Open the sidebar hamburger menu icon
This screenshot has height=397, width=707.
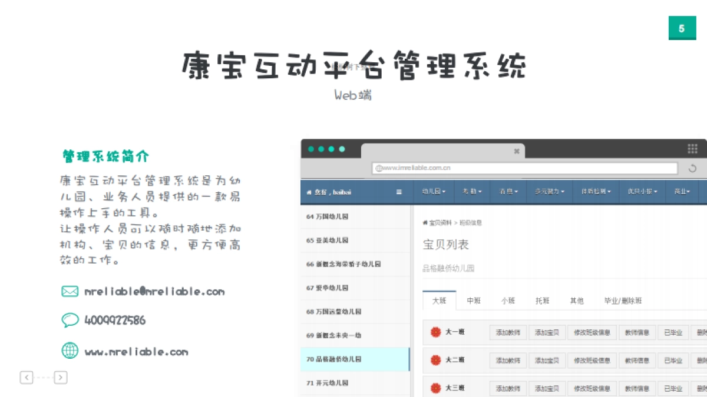click(398, 191)
